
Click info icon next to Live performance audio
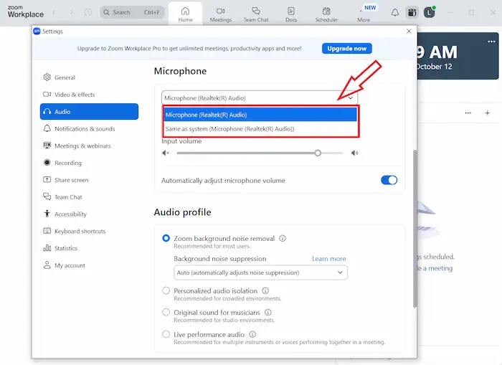coord(252,334)
